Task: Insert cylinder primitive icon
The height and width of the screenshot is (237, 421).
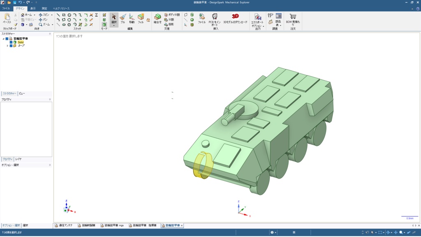Action: click(192, 15)
